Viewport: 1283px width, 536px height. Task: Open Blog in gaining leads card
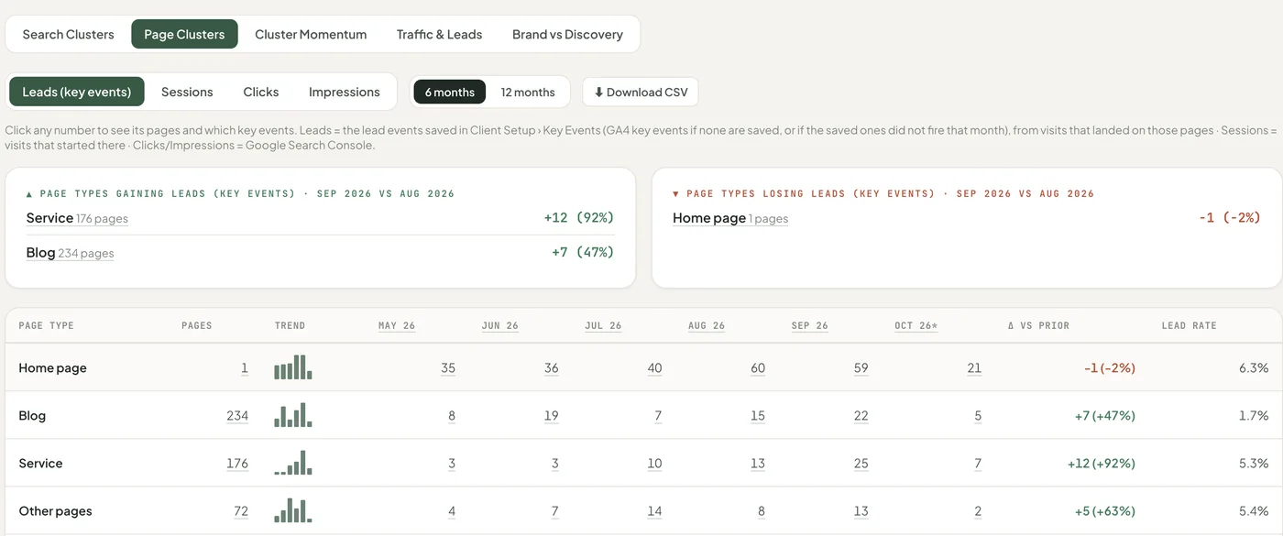[40, 252]
